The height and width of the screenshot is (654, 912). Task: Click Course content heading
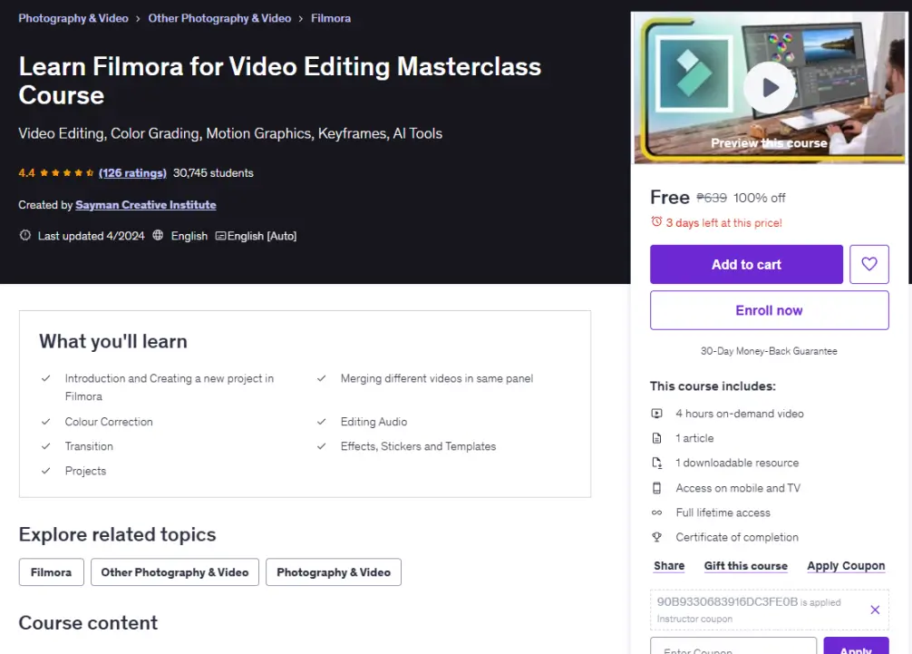pyautogui.click(x=88, y=622)
